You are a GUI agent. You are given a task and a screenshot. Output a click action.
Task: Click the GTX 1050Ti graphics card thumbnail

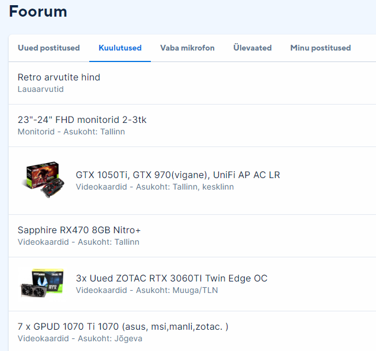coord(43,180)
